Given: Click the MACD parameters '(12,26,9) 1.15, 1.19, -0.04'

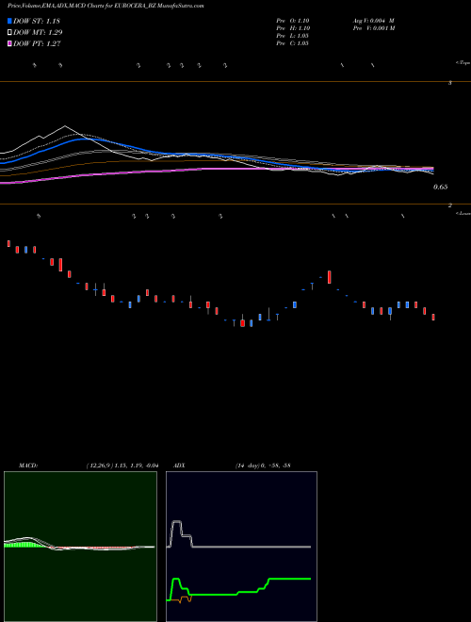Looking at the screenshot, I should tap(122, 466).
